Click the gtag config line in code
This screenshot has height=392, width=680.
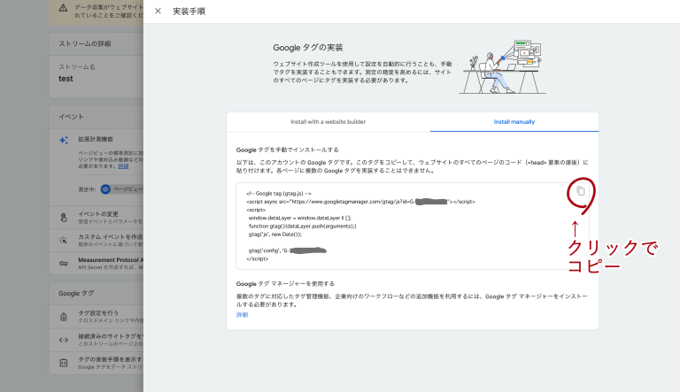coord(287,250)
